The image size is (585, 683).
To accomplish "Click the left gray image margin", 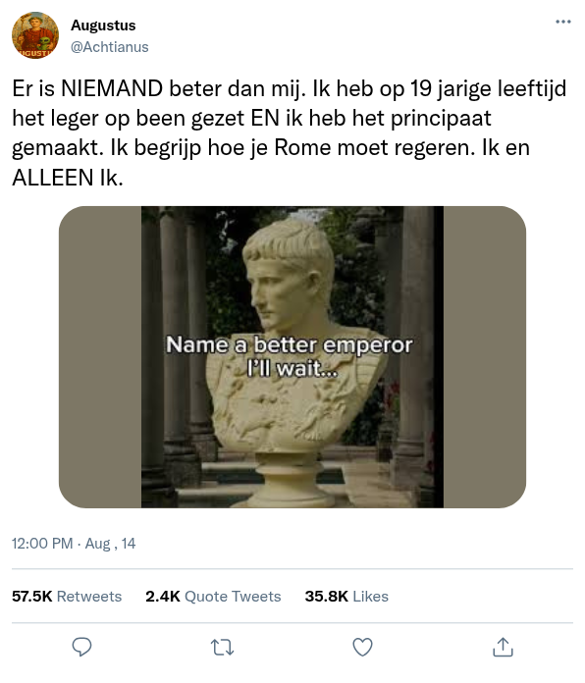I will coord(100,357).
